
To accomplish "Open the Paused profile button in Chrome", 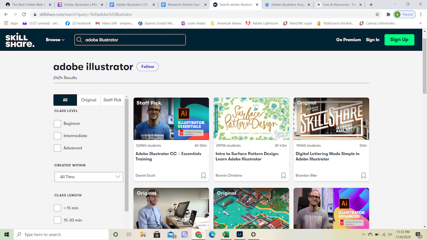I will point(404,14).
